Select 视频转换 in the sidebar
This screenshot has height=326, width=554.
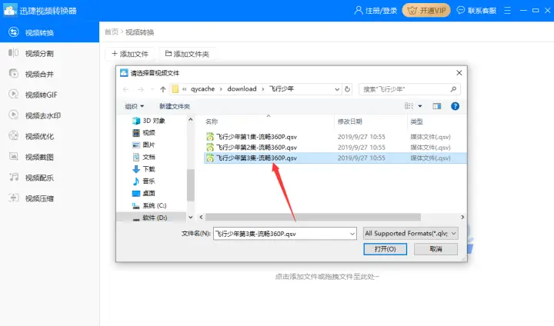click(x=49, y=32)
